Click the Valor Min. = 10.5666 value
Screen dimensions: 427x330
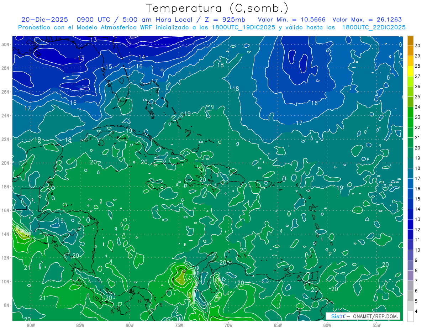click(291, 20)
